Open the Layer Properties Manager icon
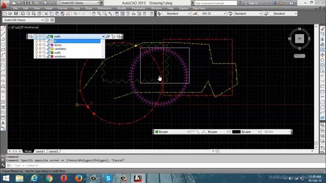Image resolution: width=326 pixels, height=183 pixels. [31, 37]
